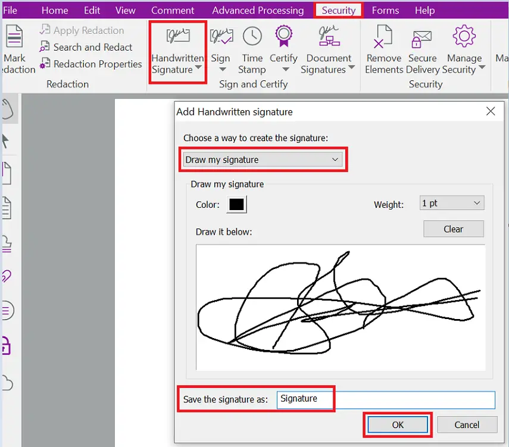Screen dimensions: 509x447
Task: Click the Remove Elements icon
Action: [383, 36]
